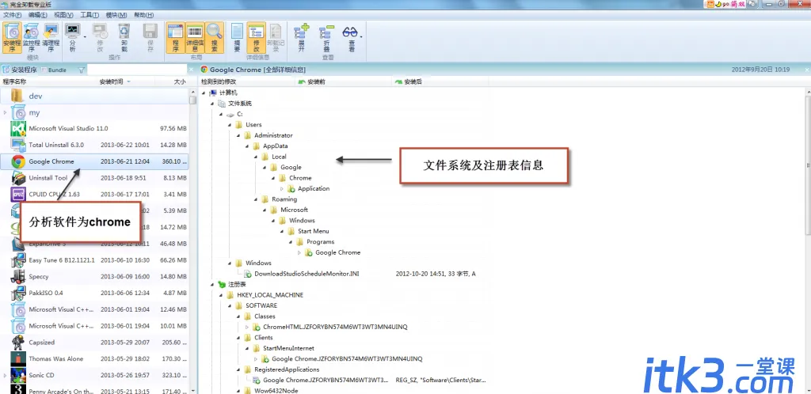Viewport: 811px width, 394px height.
Task: Sort by the 安装时间 column header
Action: pyautogui.click(x=111, y=81)
